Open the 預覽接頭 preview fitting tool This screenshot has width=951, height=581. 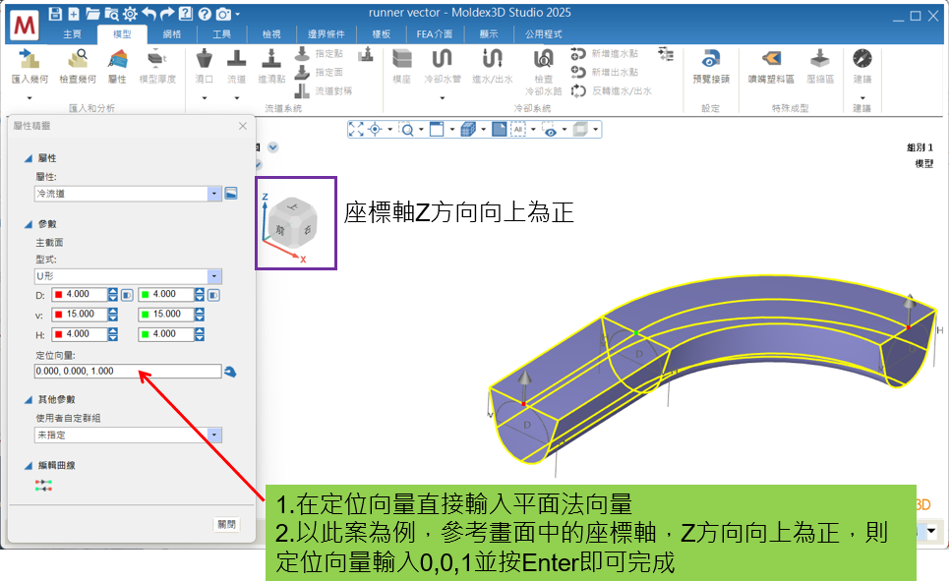pyautogui.click(x=710, y=63)
